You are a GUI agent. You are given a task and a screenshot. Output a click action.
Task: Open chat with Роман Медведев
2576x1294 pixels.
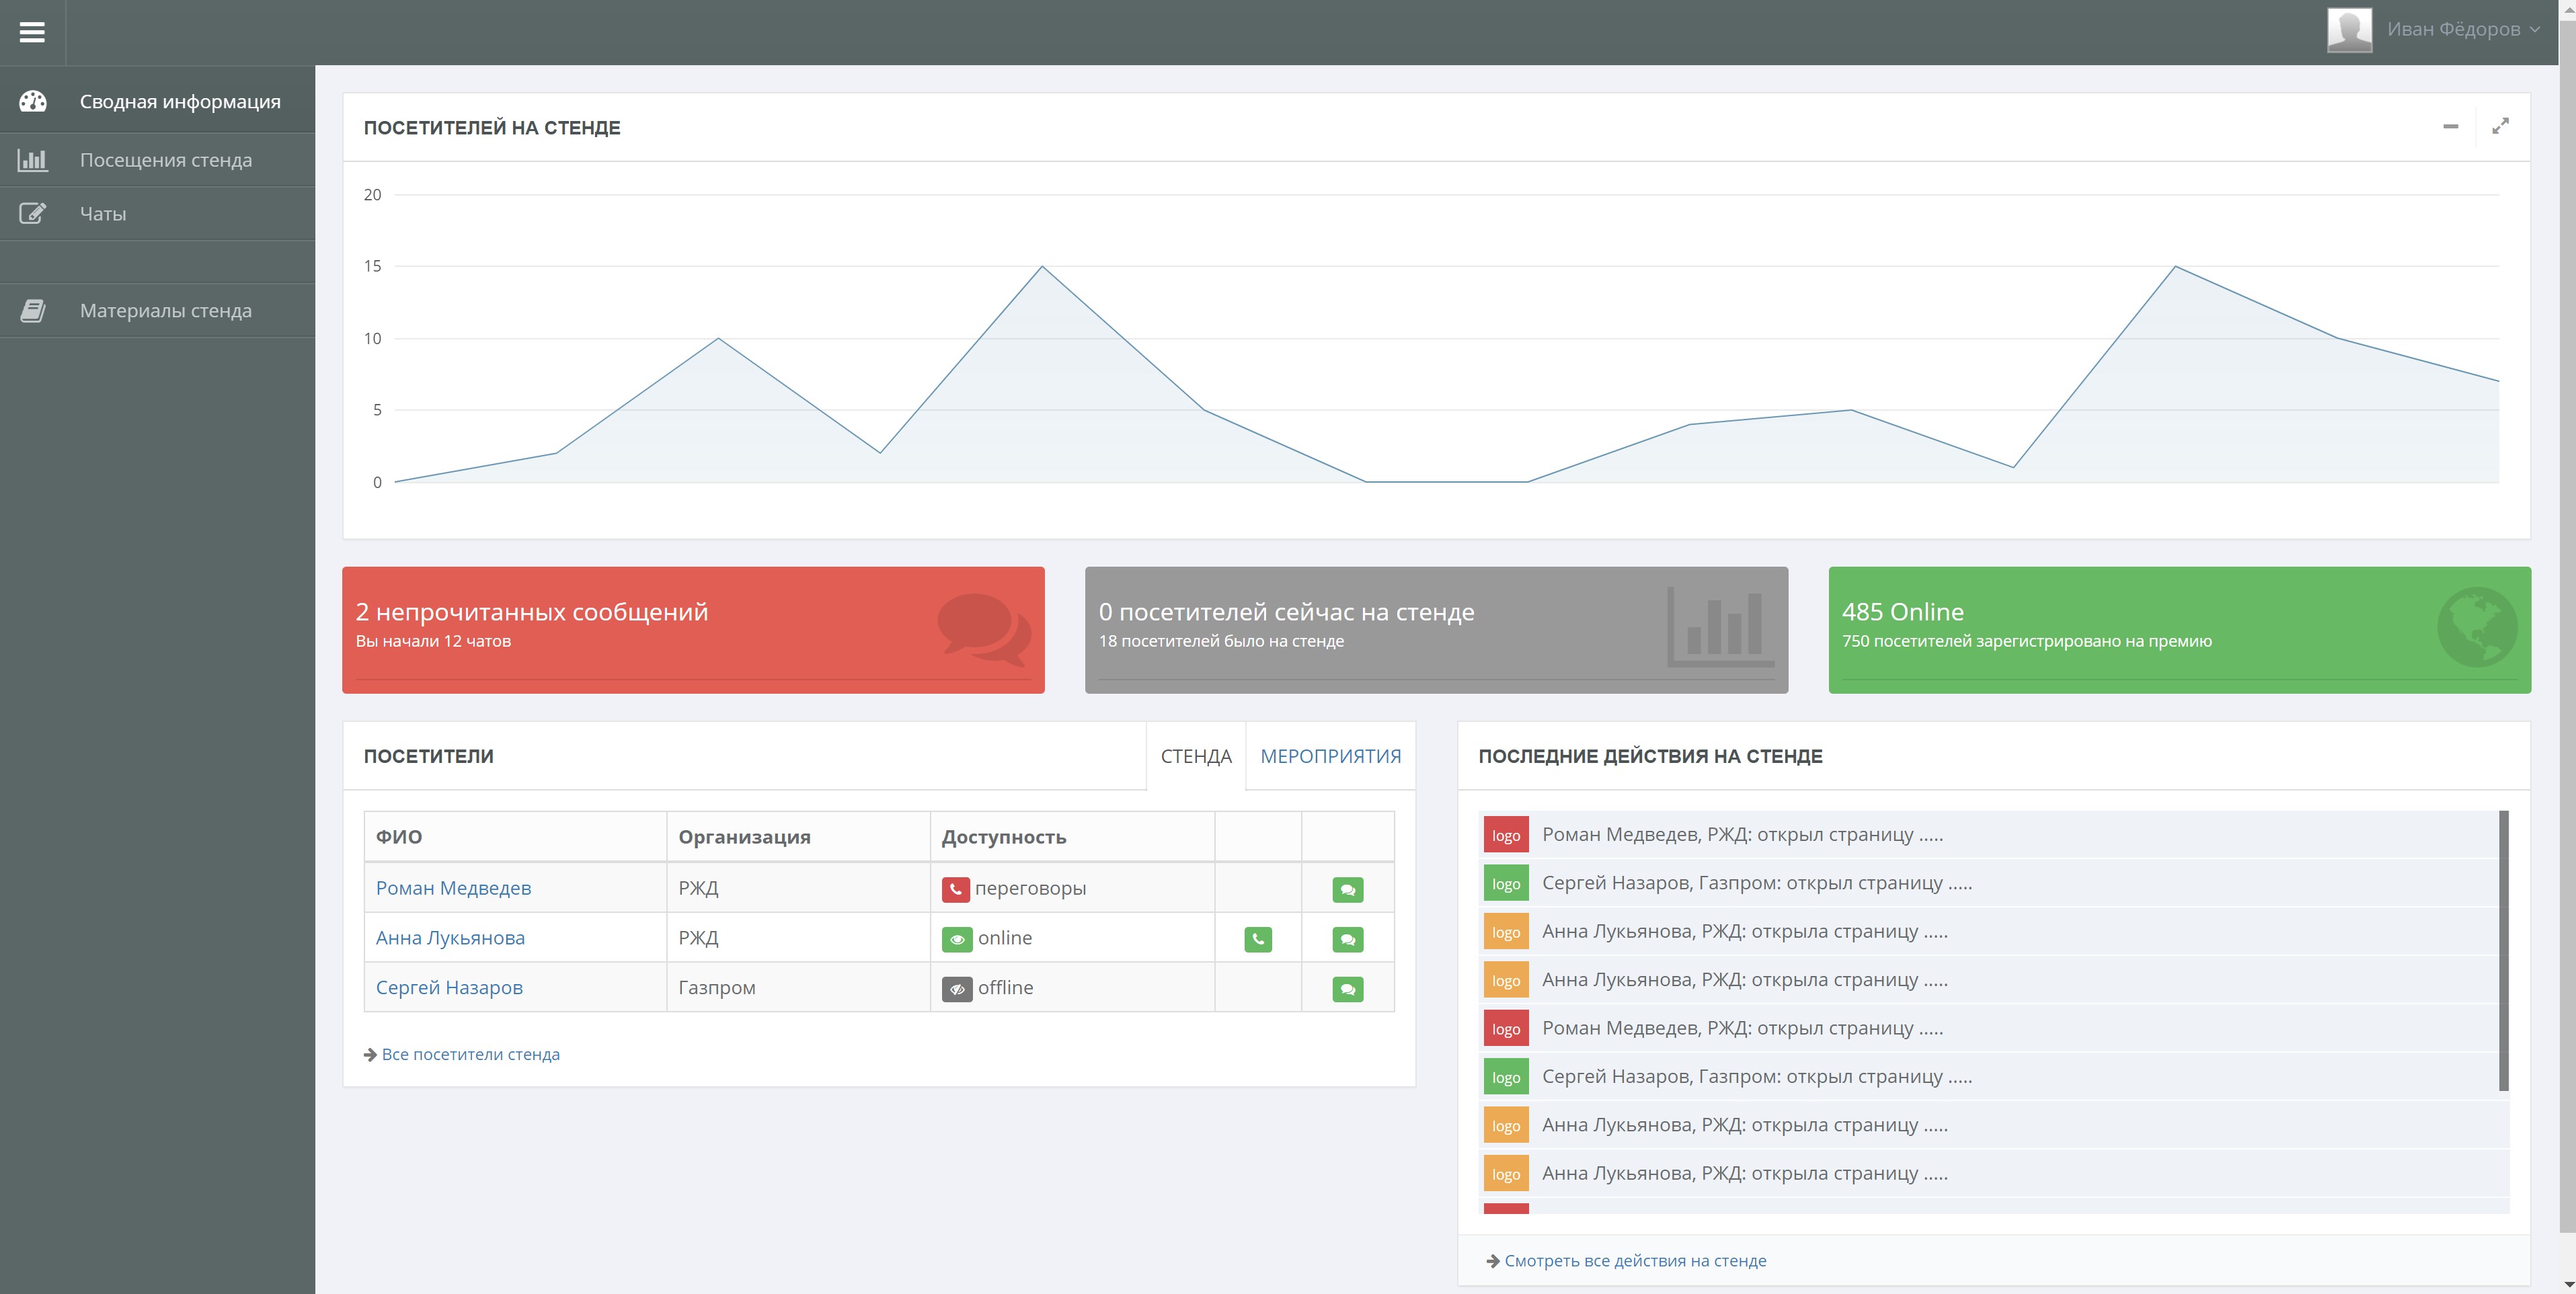pos(1347,889)
